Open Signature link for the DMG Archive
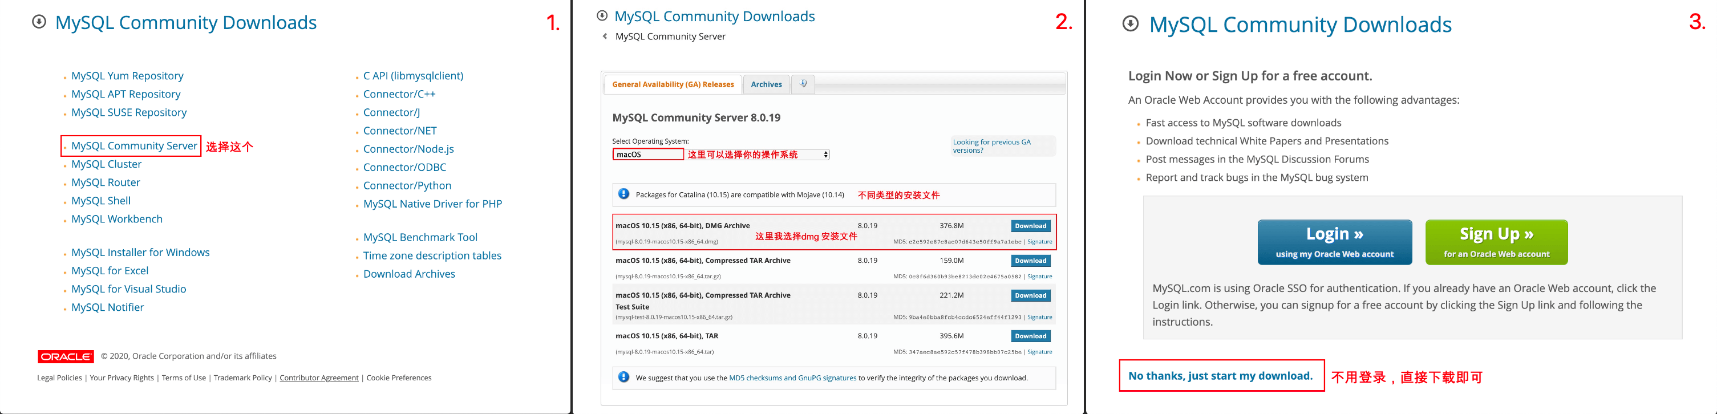Screen dimensions: 1717x414 tap(1039, 242)
